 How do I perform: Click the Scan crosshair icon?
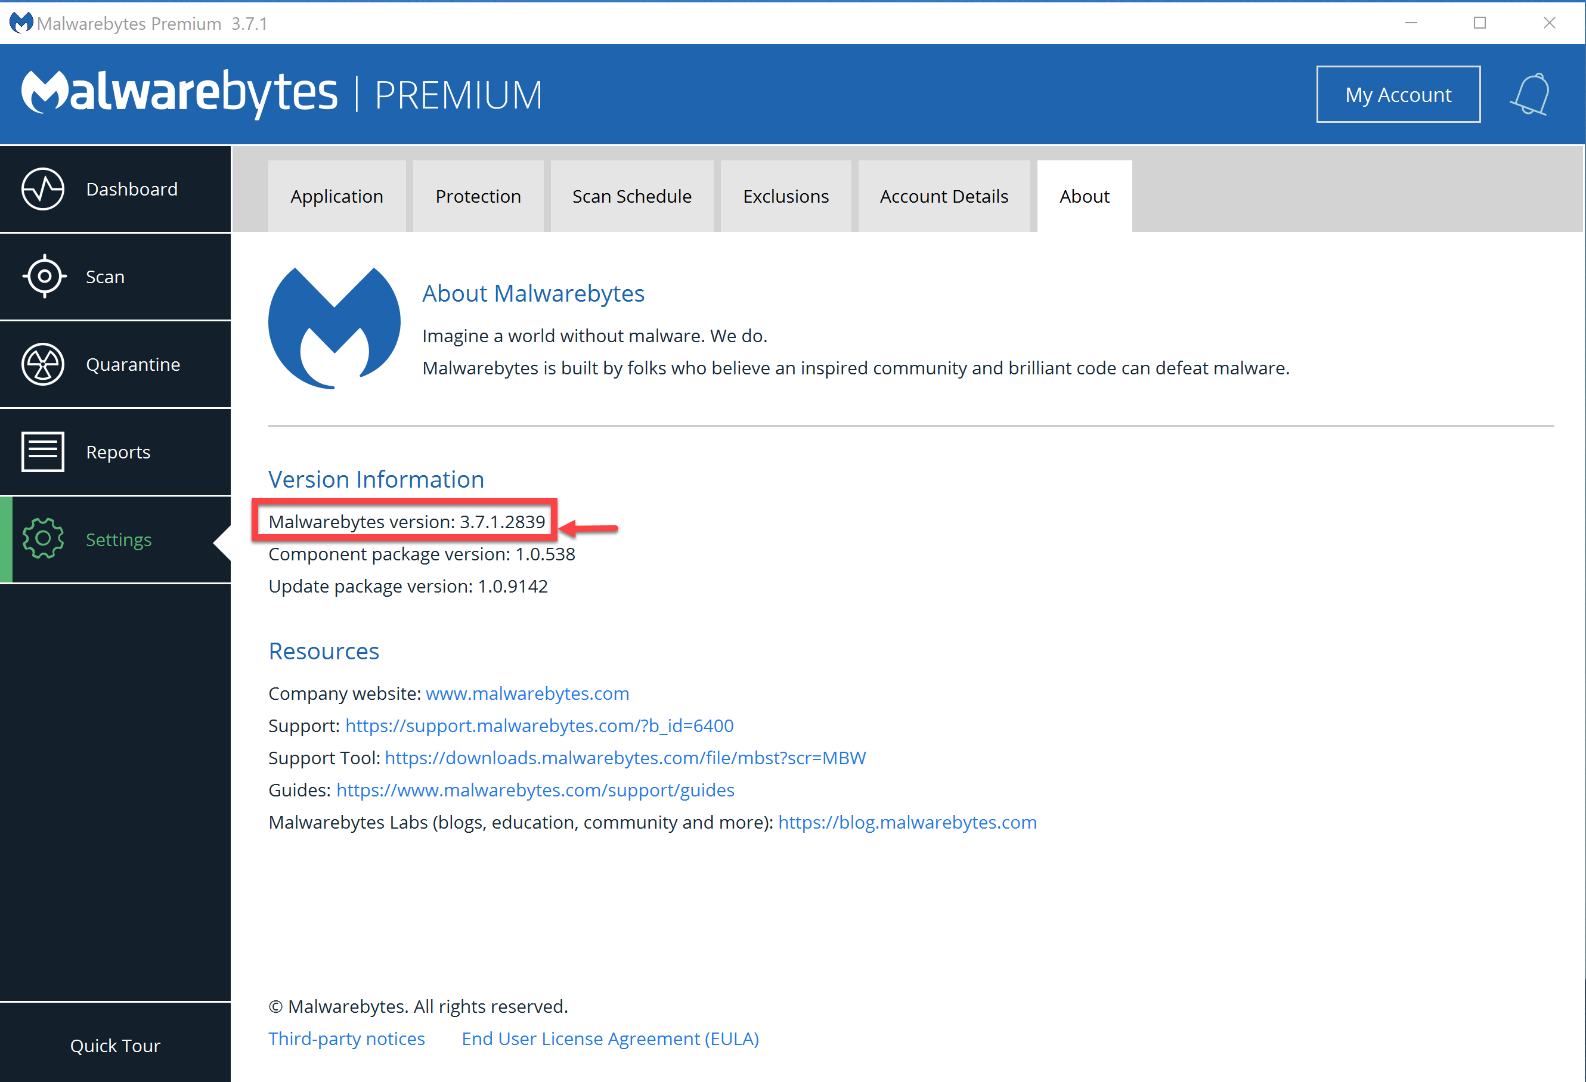tap(44, 276)
